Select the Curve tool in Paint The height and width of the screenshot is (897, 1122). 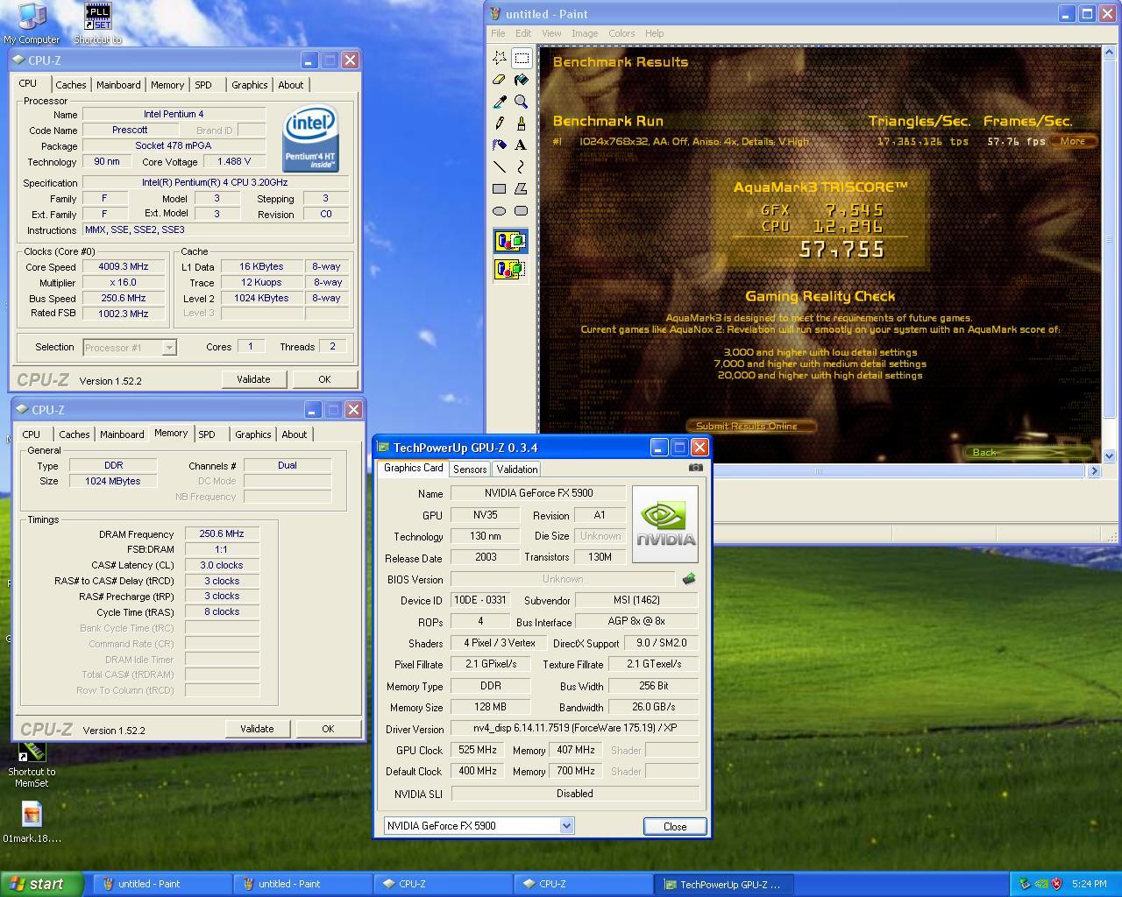(522, 166)
